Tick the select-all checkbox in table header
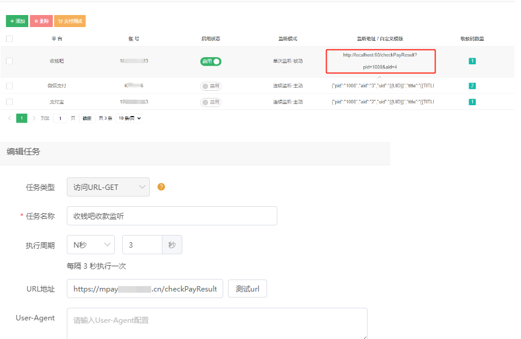The height and width of the screenshot is (339, 521). tap(9, 39)
